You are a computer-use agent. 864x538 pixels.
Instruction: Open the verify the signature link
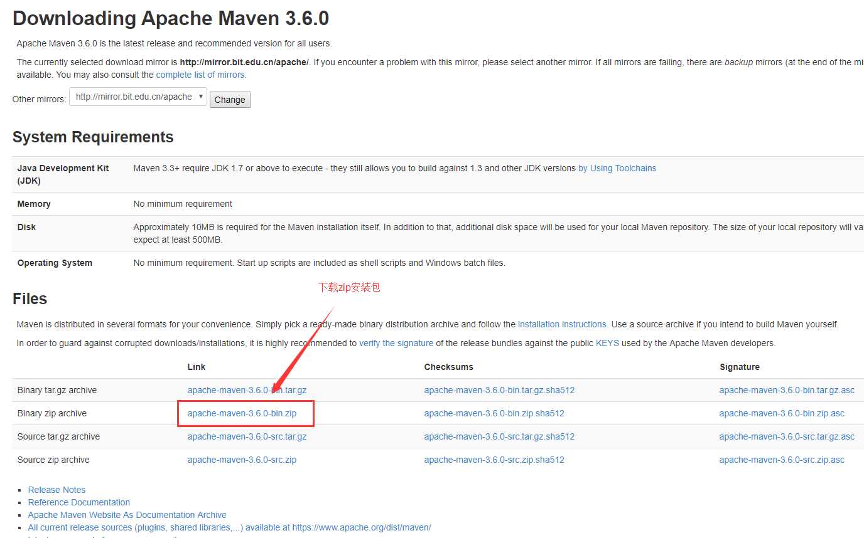[x=396, y=343]
